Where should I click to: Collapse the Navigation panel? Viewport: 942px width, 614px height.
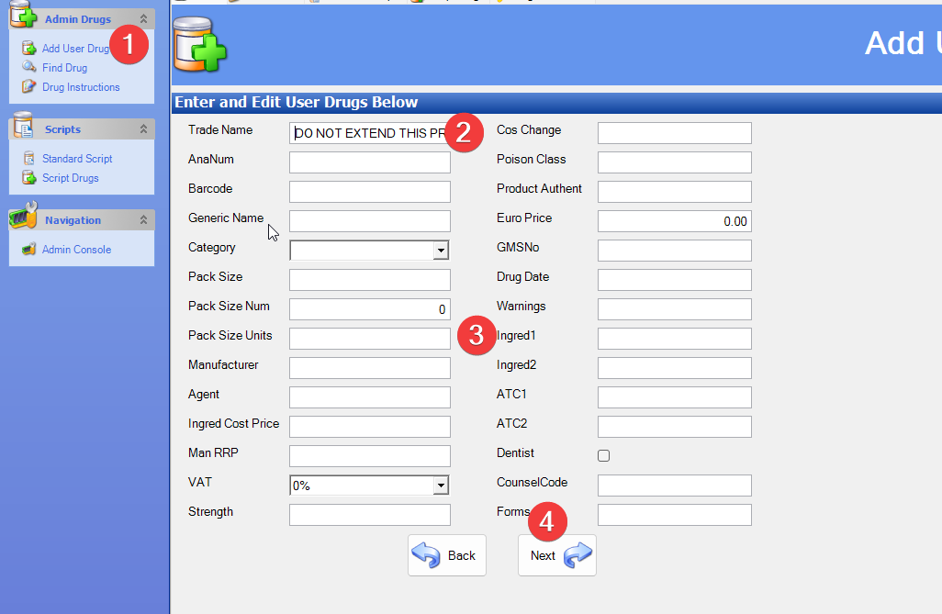click(143, 220)
